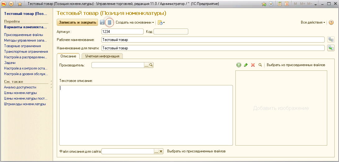Open Транспортные ограничения
Screen dimensions: 339x162
coord(26,52)
